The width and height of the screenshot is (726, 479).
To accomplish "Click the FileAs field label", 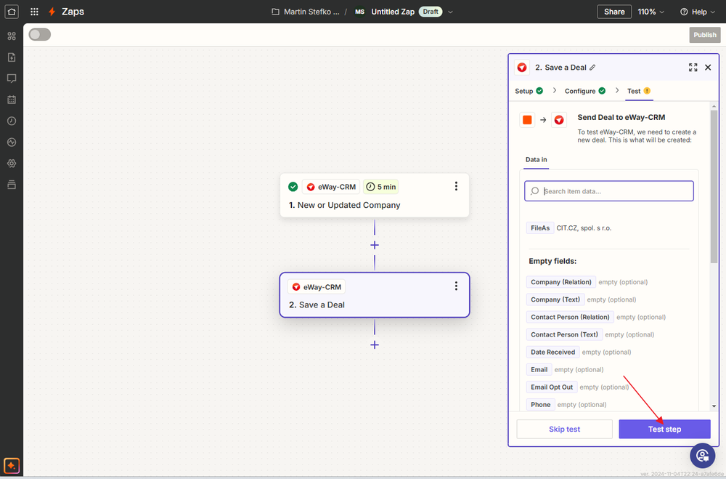I will 540,228.
